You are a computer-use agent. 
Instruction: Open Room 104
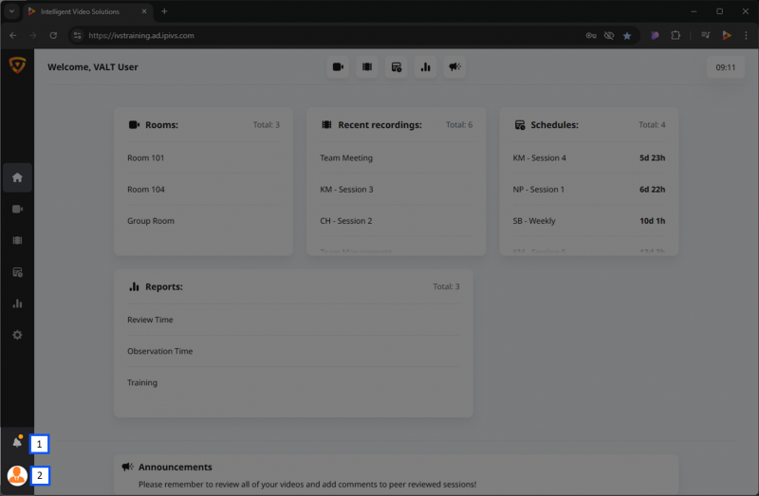[203, 190]
